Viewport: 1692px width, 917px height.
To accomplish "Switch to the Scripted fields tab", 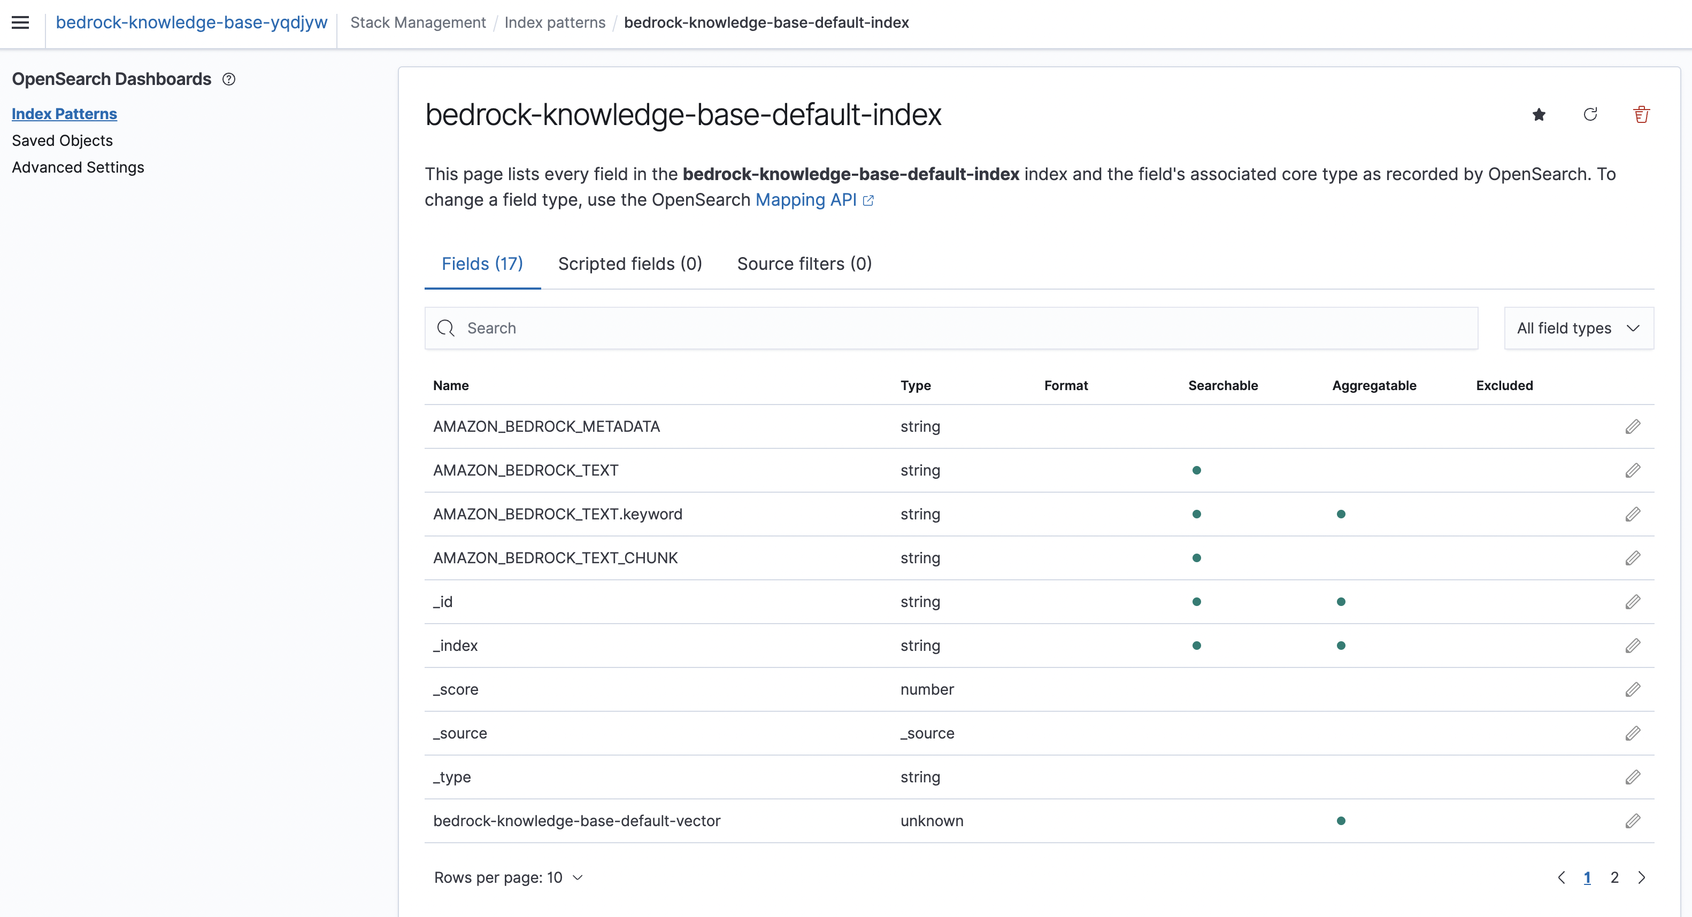I will tap(629, 264).
